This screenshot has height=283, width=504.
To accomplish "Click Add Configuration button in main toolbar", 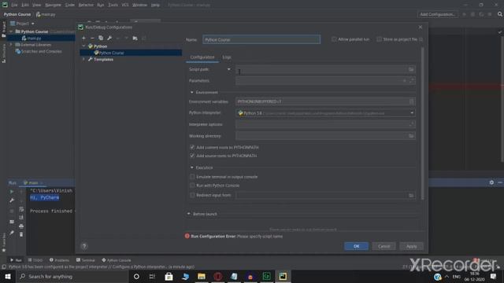I will pos(438,14).
